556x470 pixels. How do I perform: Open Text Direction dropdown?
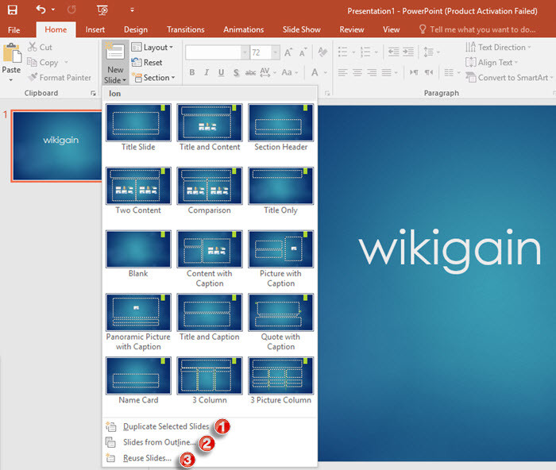(498, 47)
